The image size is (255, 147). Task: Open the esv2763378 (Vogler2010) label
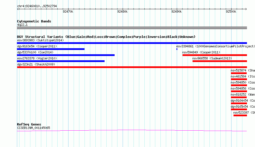[x=37, y=58]
